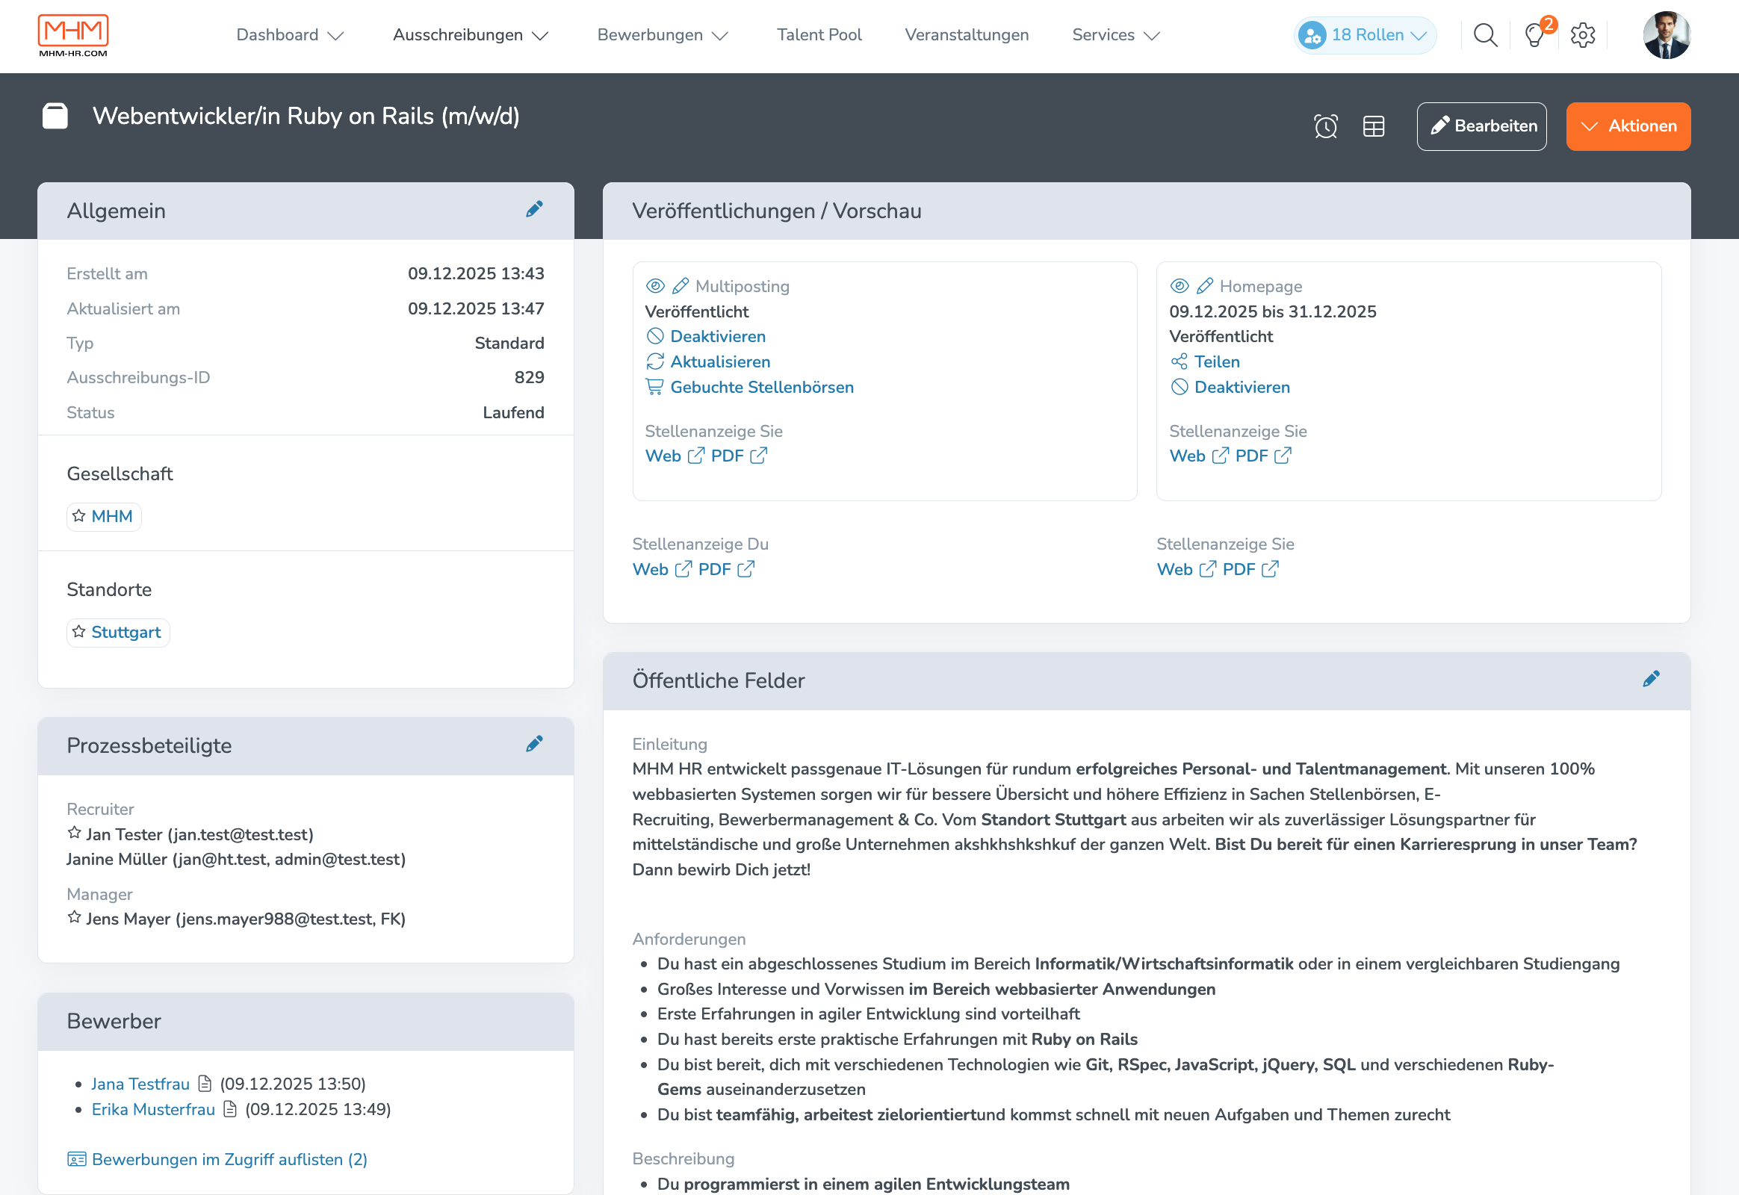Click the user profile avatar photo
Viewport: 1739px width, 1195px height.
(1666, 35)
